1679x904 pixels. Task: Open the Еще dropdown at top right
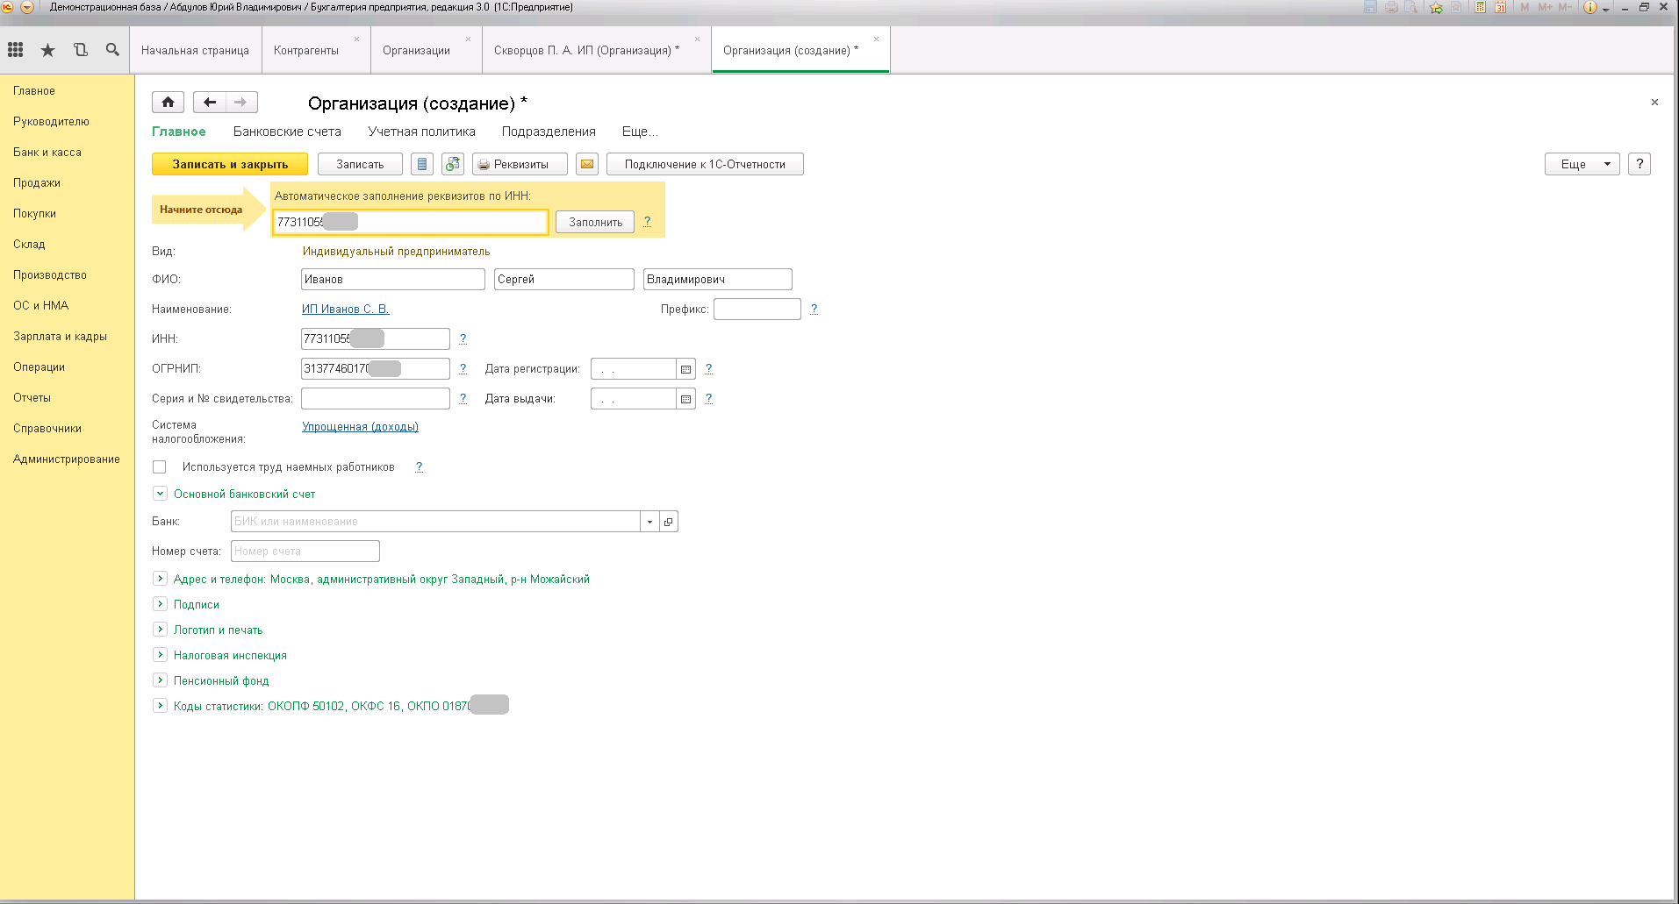pyautogui.click(x=1582, y=164)
